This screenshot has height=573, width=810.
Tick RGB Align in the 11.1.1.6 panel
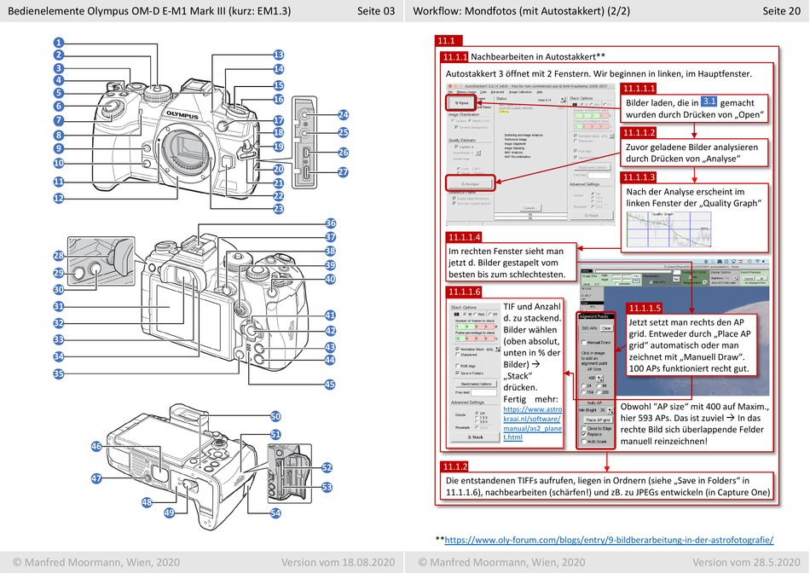point(458,366)
